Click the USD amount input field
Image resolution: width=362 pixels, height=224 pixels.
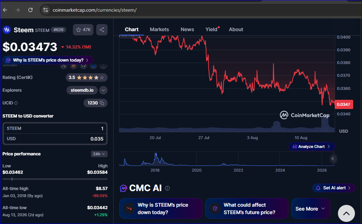click(x=55, y=139)
